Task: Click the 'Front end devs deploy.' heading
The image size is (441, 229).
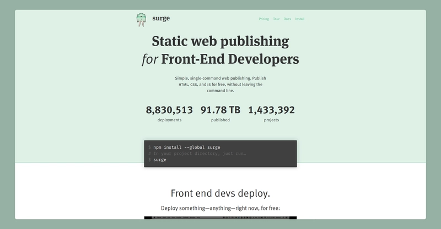Action: tap(220, 193)
